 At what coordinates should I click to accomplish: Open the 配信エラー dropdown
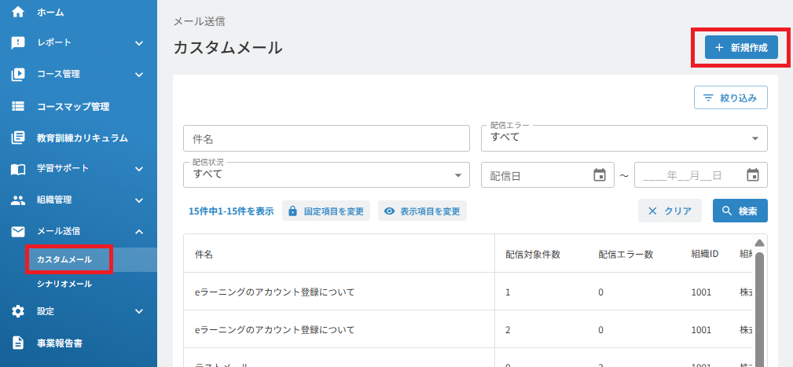(x=624, y=138)
